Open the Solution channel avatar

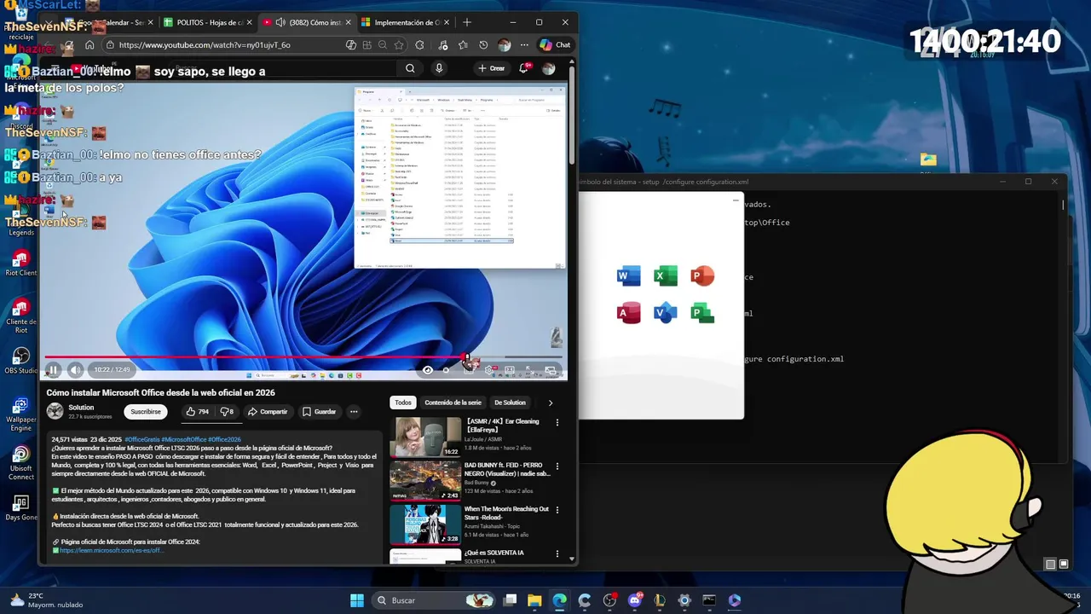coord(55,411)
